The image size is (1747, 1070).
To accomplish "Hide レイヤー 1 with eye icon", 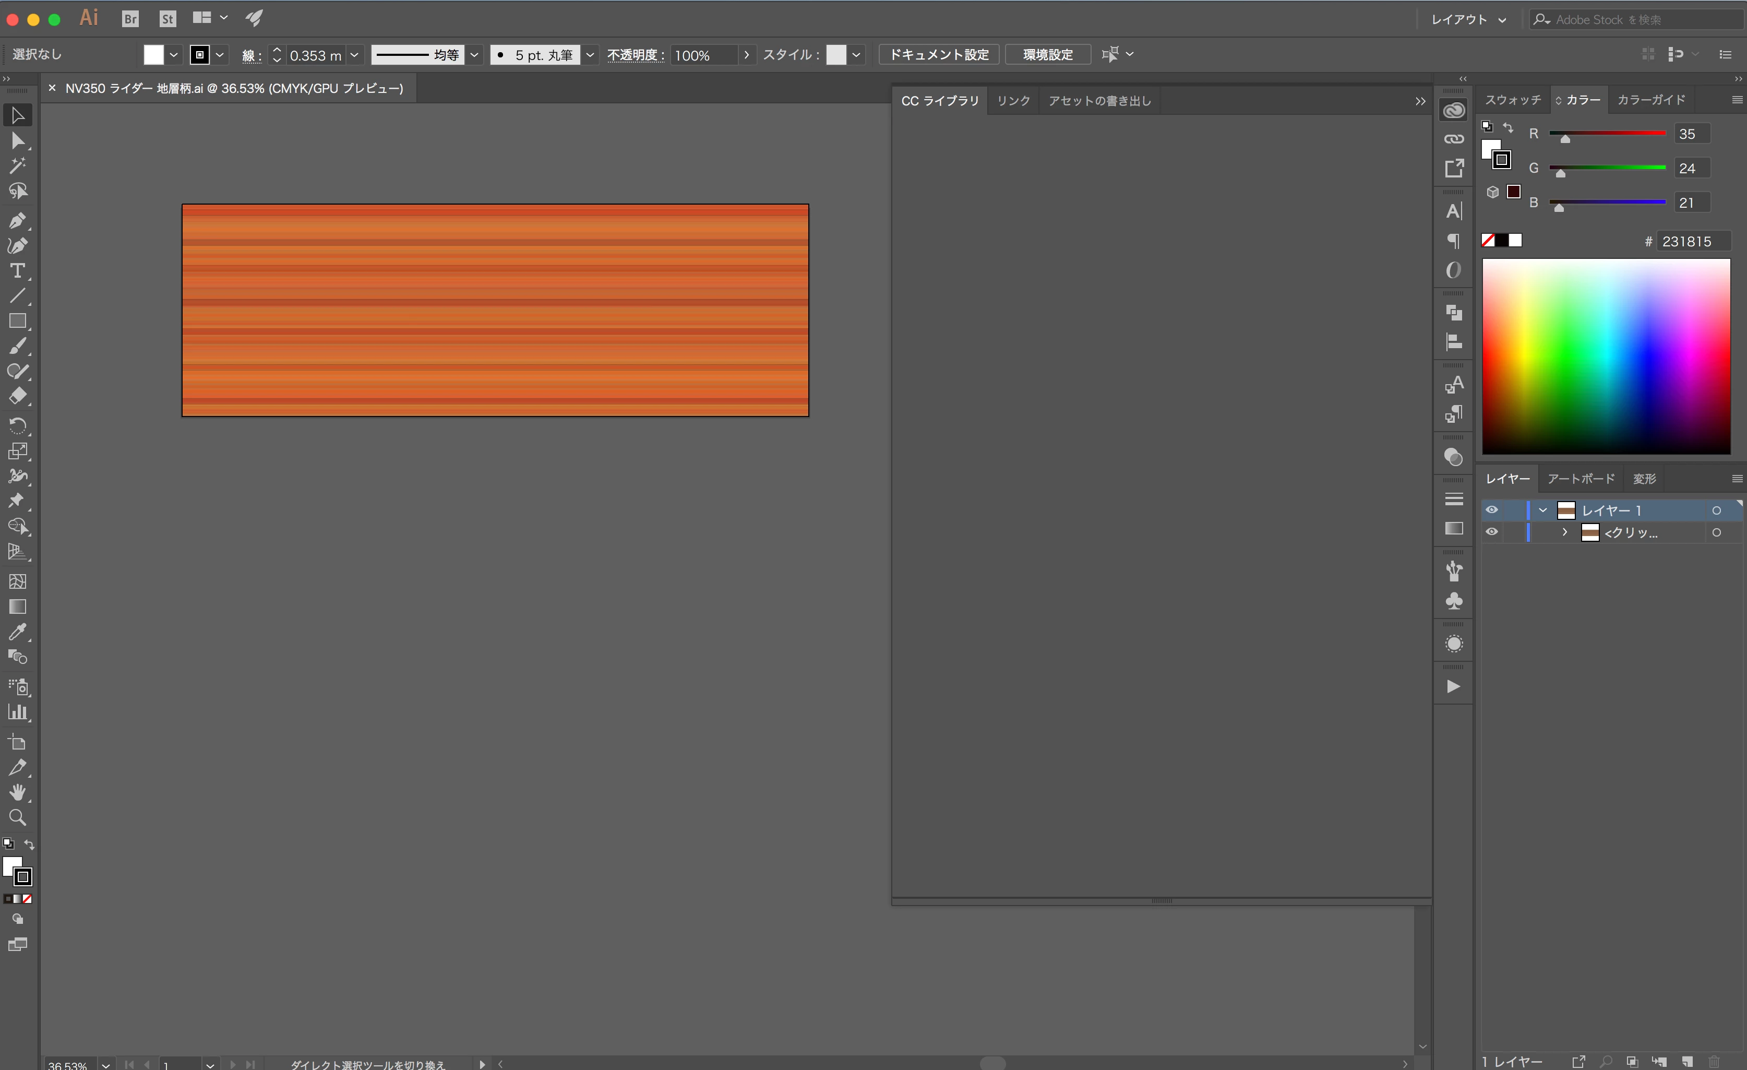I will tap(1492, 510).
